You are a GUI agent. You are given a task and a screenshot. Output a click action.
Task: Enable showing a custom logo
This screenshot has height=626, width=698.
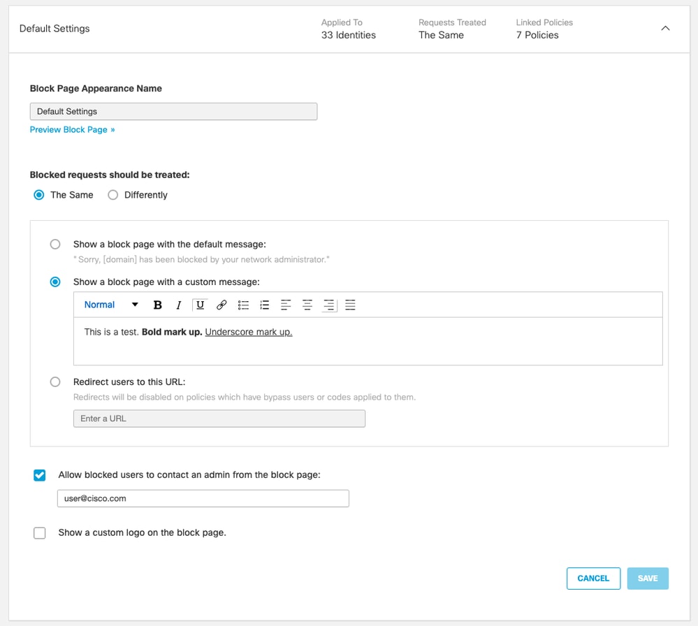tap(39, 533)
